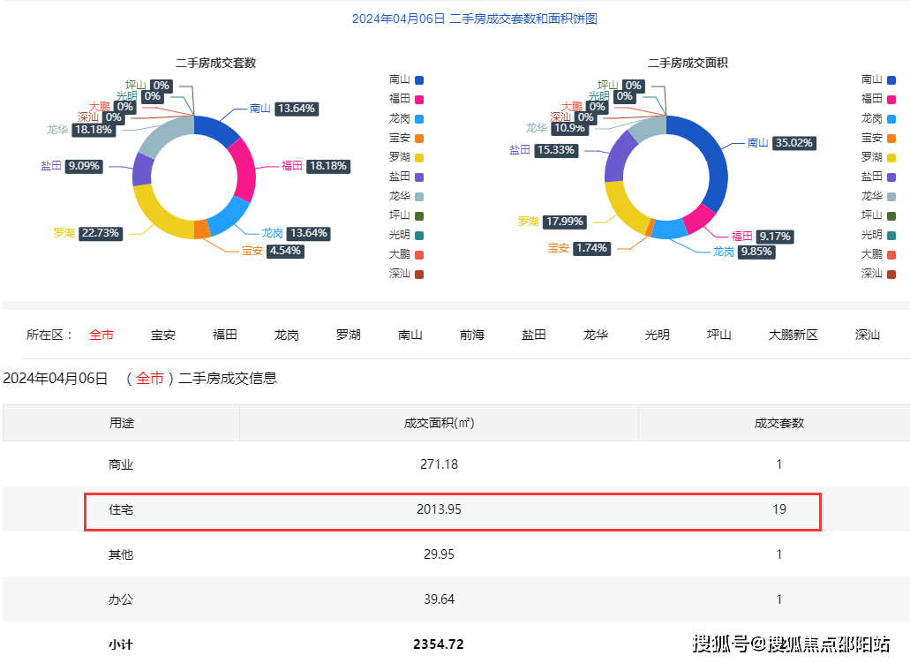The height and width of the screenshot is (663, 910).
Task: Click the 龙岗 9.85% data label
Action: tap(744, 252)
